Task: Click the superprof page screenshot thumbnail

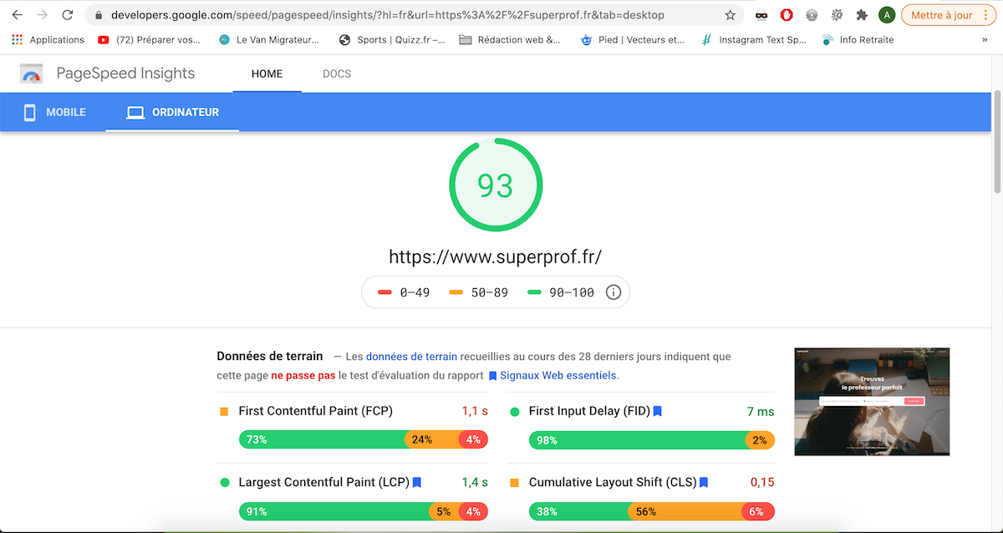Action: pos(872,401)
